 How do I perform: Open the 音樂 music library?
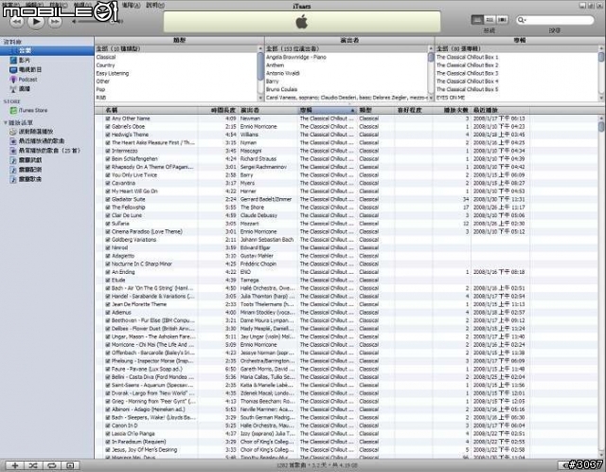pyautogui.click(x=46, y=50)
